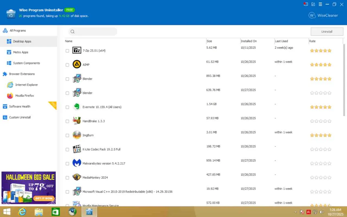The height and width of the screenshot is (217, 347).
Task: Check the 893.38 MB Blender row checkbox
Action: coord(68,79)
